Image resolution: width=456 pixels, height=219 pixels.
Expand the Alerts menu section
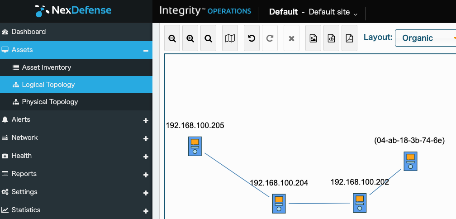point(146,120)
